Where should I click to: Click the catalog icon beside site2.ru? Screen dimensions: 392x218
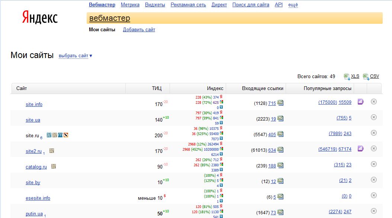click(x=52, y=151)
